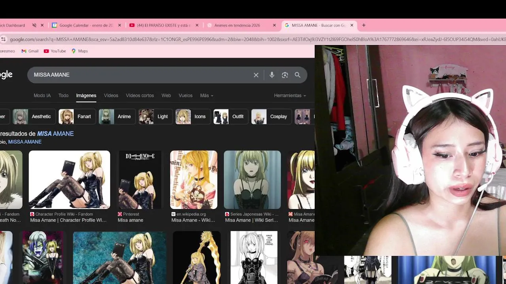The width and height of the screenshot is (506, 284).
Task: Open a new browser tab with plus
Action: pyautogui.click(x=364, y=25)
